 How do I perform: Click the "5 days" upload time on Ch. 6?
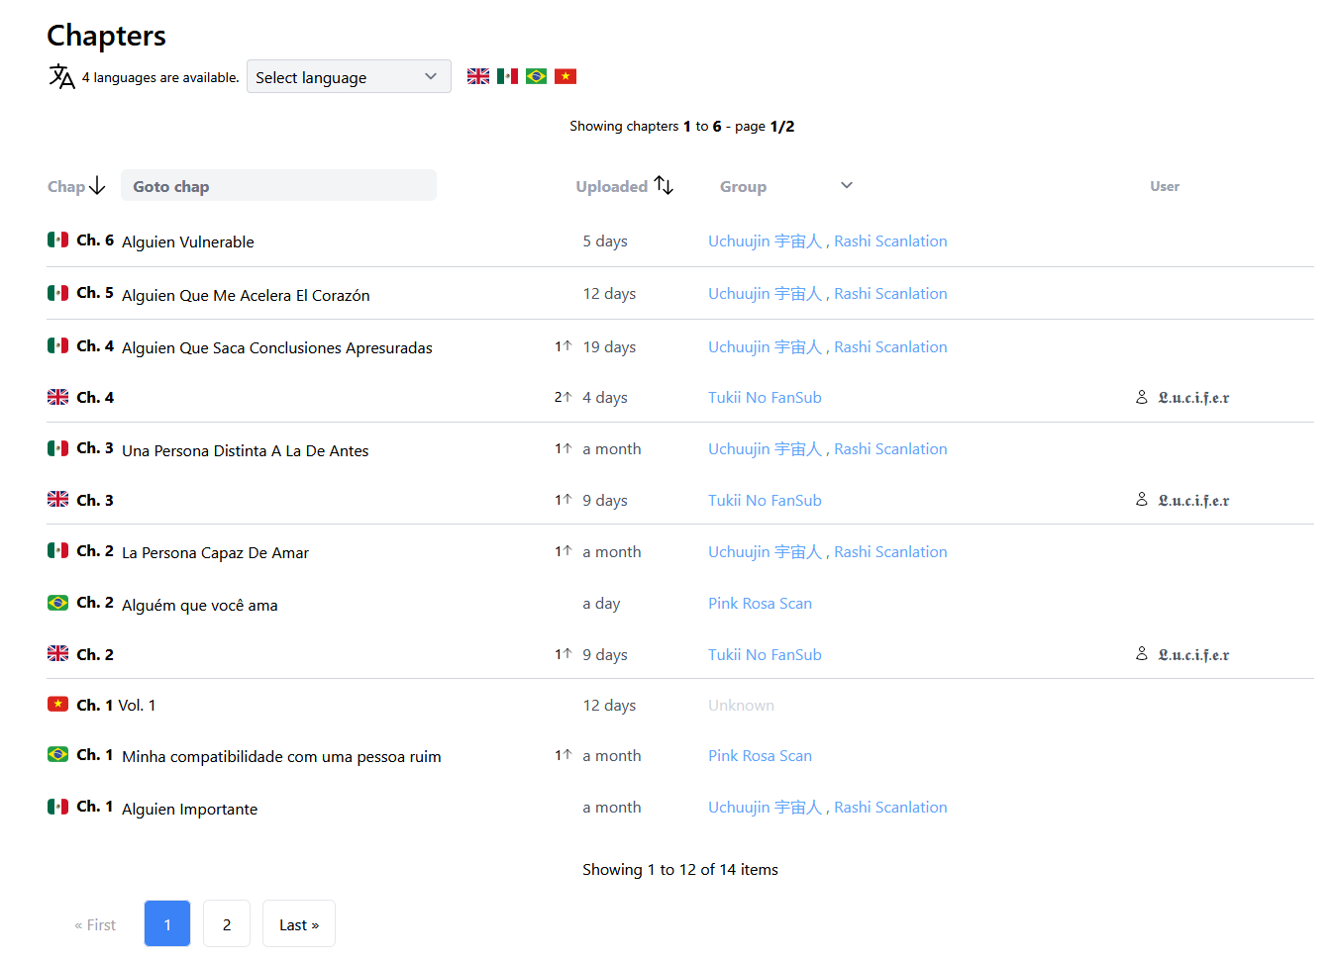coord(605,240)
